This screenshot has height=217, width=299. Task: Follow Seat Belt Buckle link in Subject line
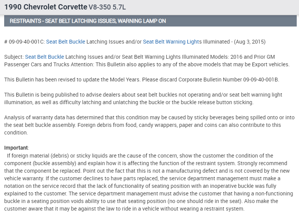[44, 57]
